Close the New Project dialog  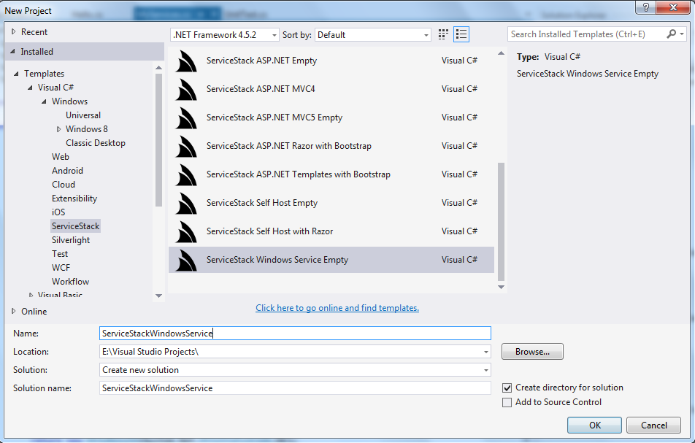pos(673,7)
